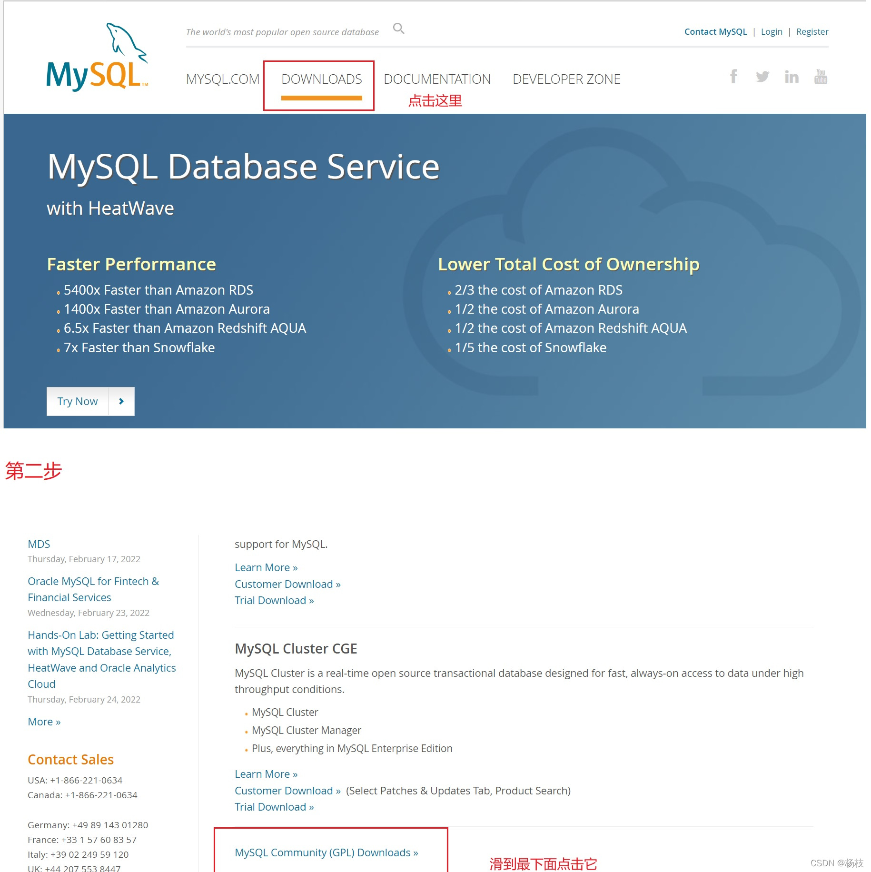Image resolution: width=871 pixels, height=872 pixels.
Task: Click the search magnifier icon
Action: pyautogui.click(x=399, y=29)
